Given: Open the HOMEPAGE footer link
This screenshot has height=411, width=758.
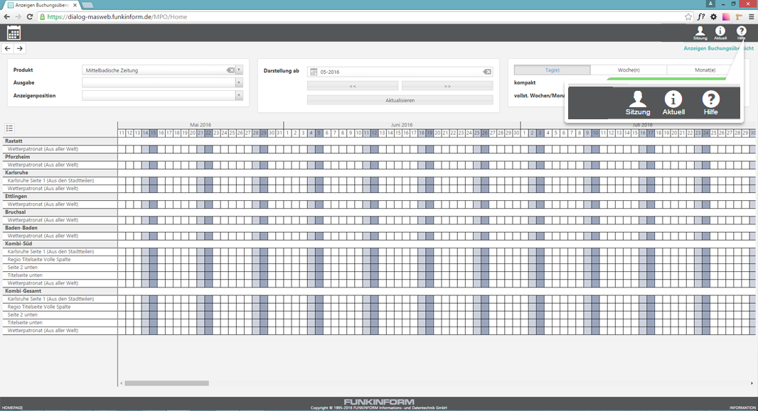Looking at the screenshot, I should 13,407.
